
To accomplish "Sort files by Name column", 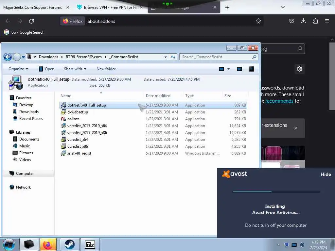I will pyautogui.click(x=66, y=96).
